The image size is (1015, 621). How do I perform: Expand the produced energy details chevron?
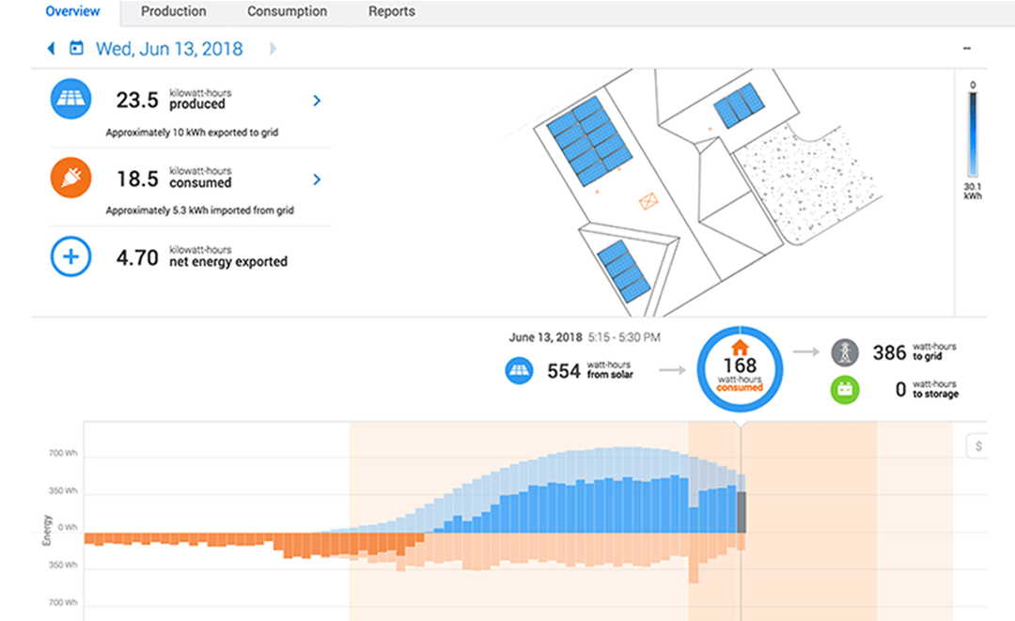click(317, 101)
